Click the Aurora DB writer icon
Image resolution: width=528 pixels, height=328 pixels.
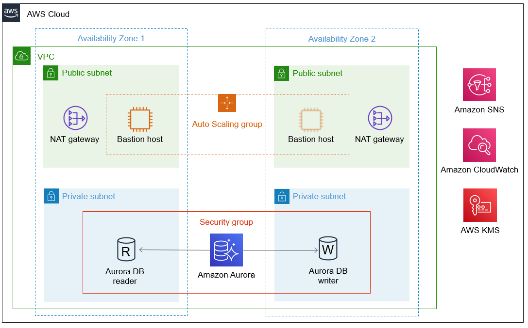328,250
